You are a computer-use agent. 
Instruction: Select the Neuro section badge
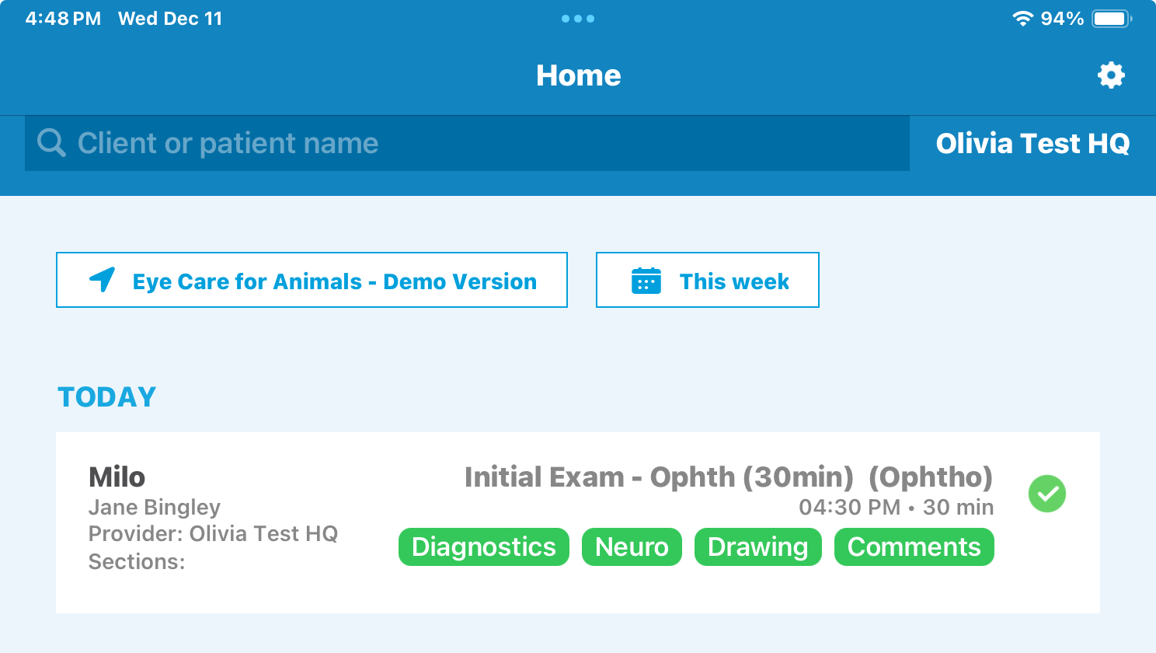pyautogui.click(x=632, y=546)
